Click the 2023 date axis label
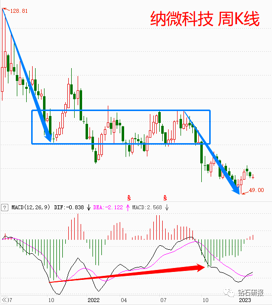Screen dimensions: 272x305 coord(245,300)
